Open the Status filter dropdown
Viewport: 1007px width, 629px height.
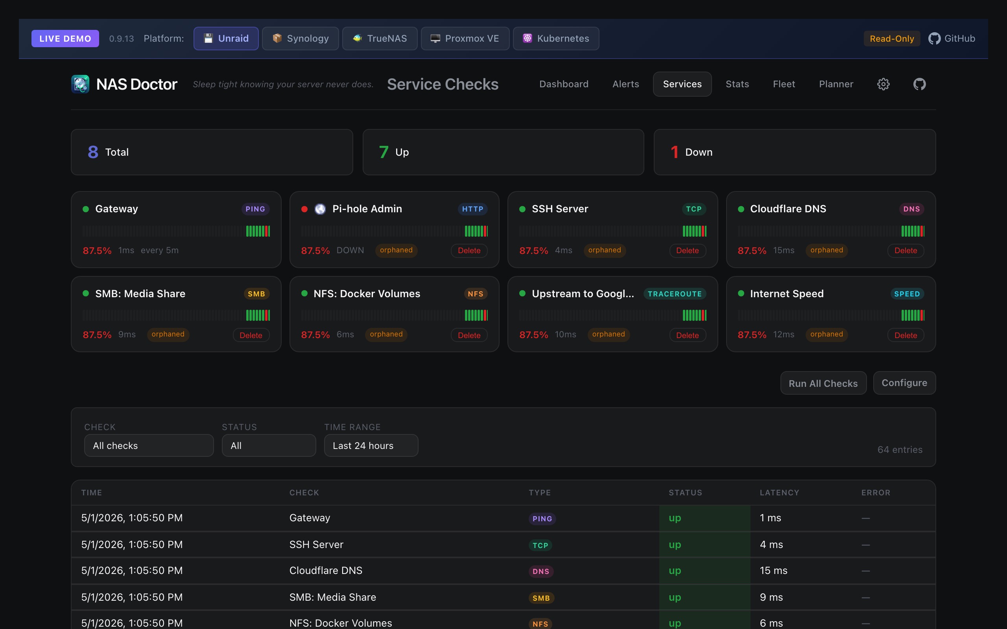click(x=269, y=445)
